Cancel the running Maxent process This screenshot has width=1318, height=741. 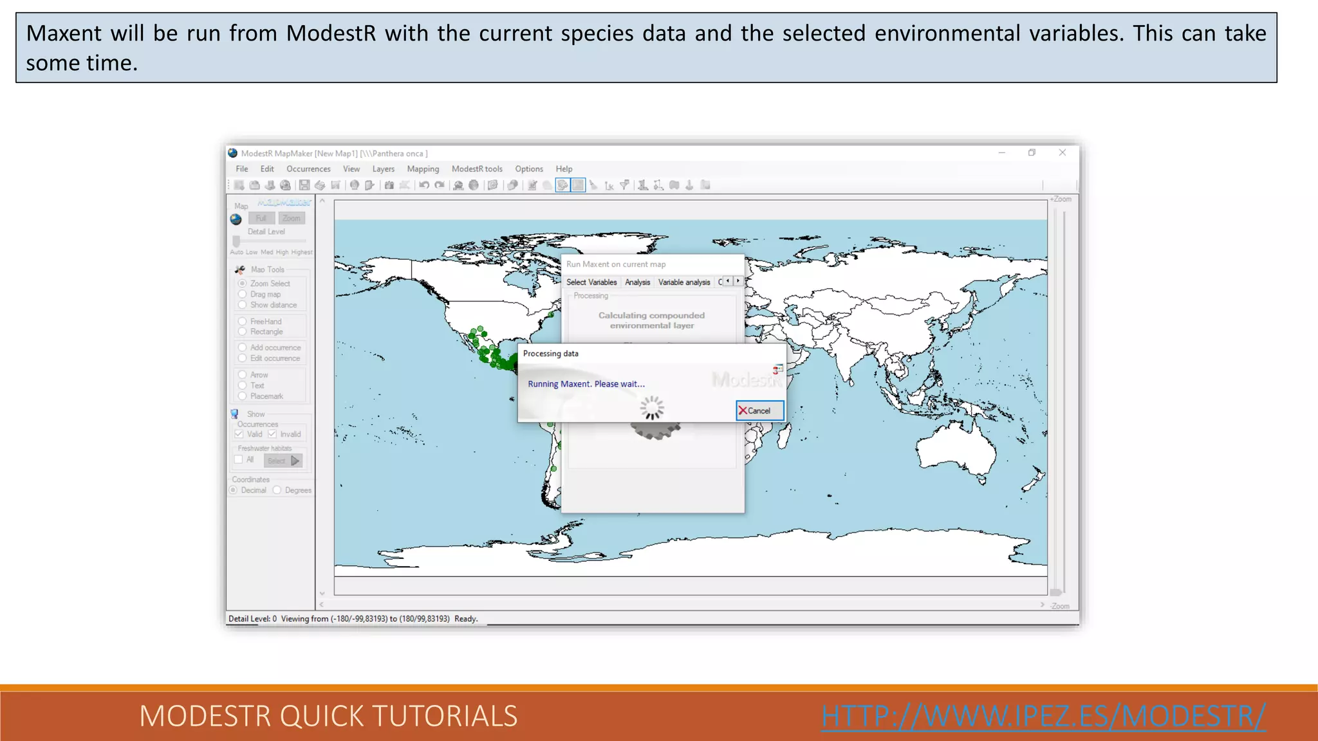[760, 410]
